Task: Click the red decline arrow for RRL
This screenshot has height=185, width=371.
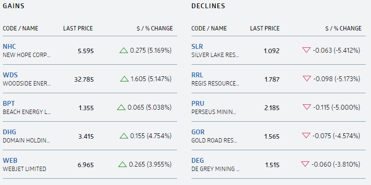Action: [x=307, y=79]
